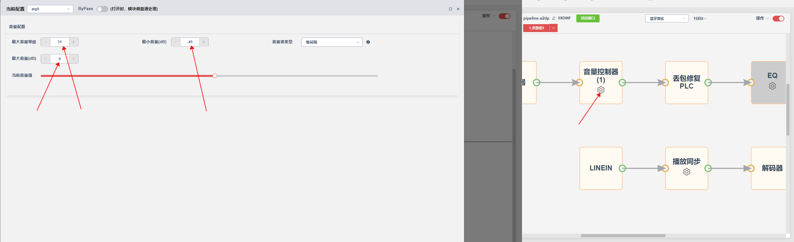Image resolution: width=794 pixels, height=242 pixels.
Task: Expand the 操作 menu on pipeline-a2dp
Action: tap(762, 18)
